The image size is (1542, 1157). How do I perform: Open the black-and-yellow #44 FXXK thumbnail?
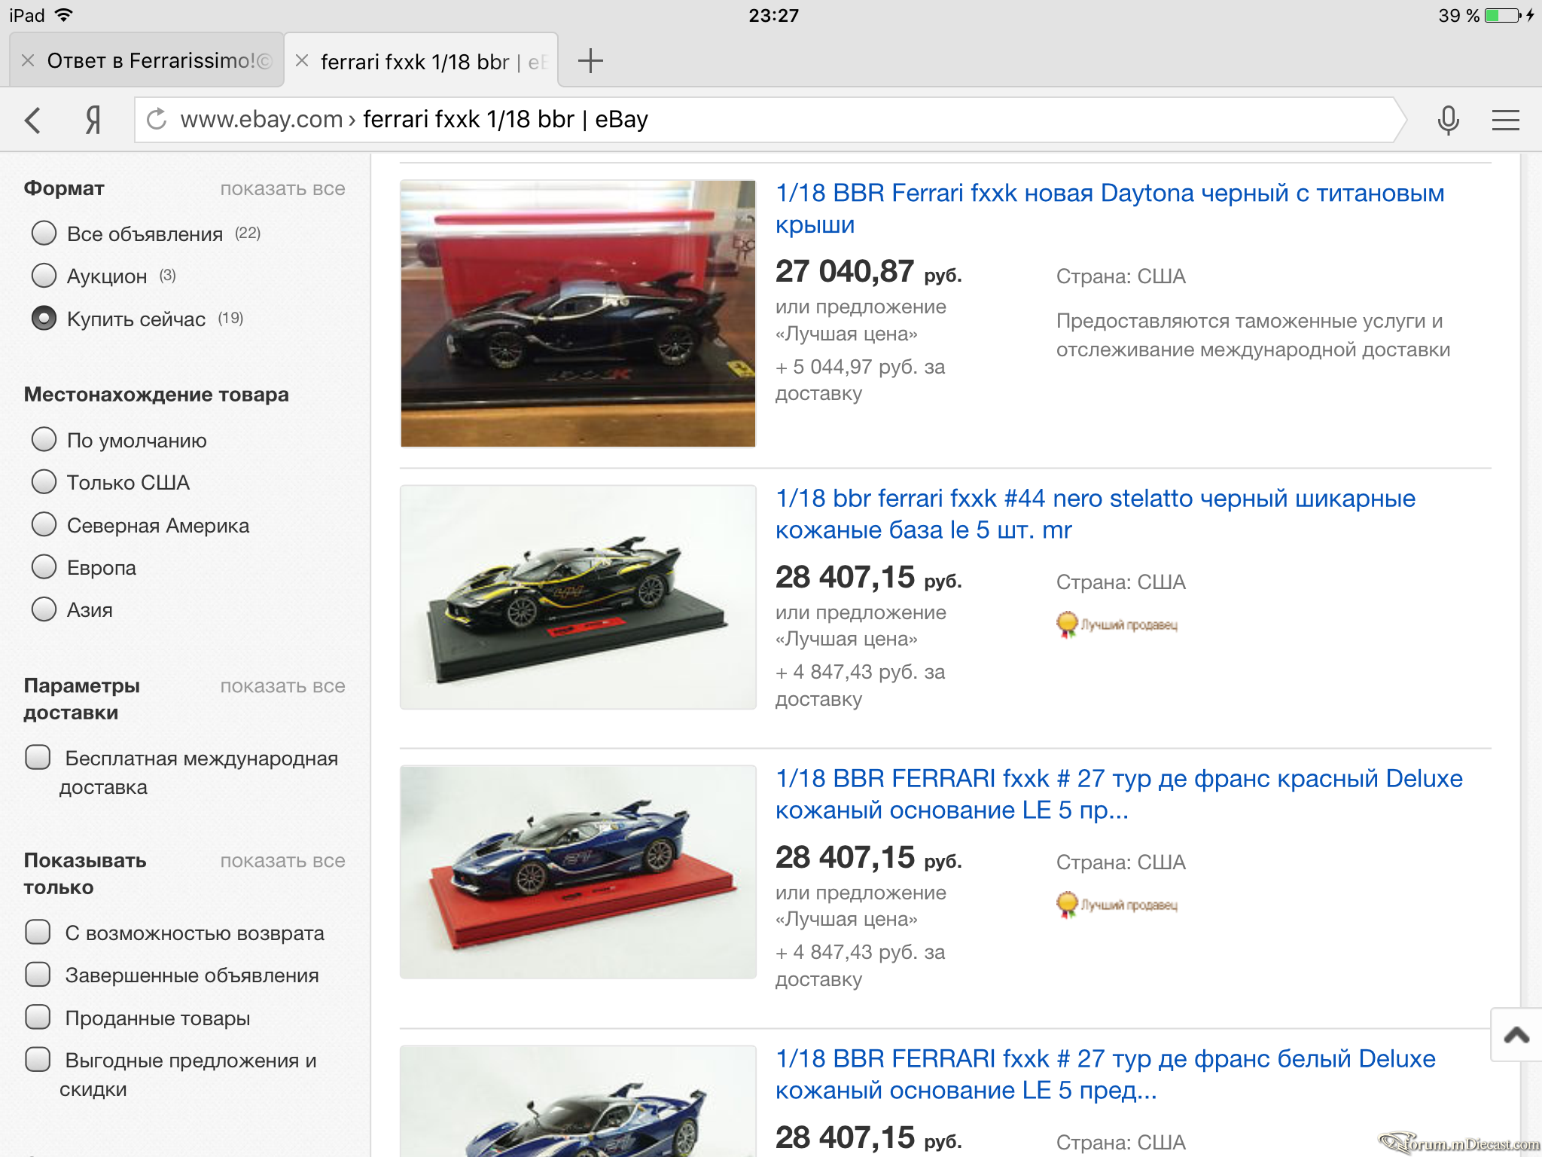(x=578, y=597)
